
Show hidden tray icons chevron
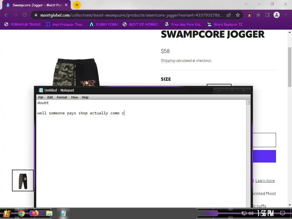(x=237, y=213)
